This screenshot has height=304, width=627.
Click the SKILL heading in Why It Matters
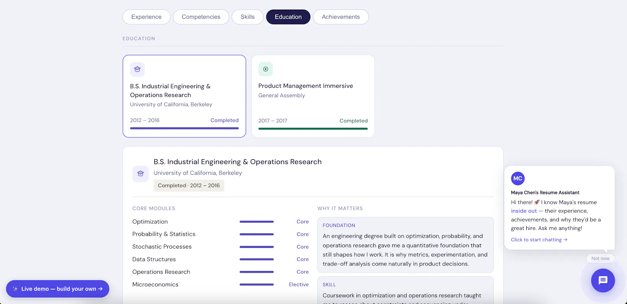329,285
